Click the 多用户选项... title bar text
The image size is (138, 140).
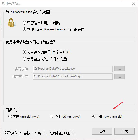(11, 4)
